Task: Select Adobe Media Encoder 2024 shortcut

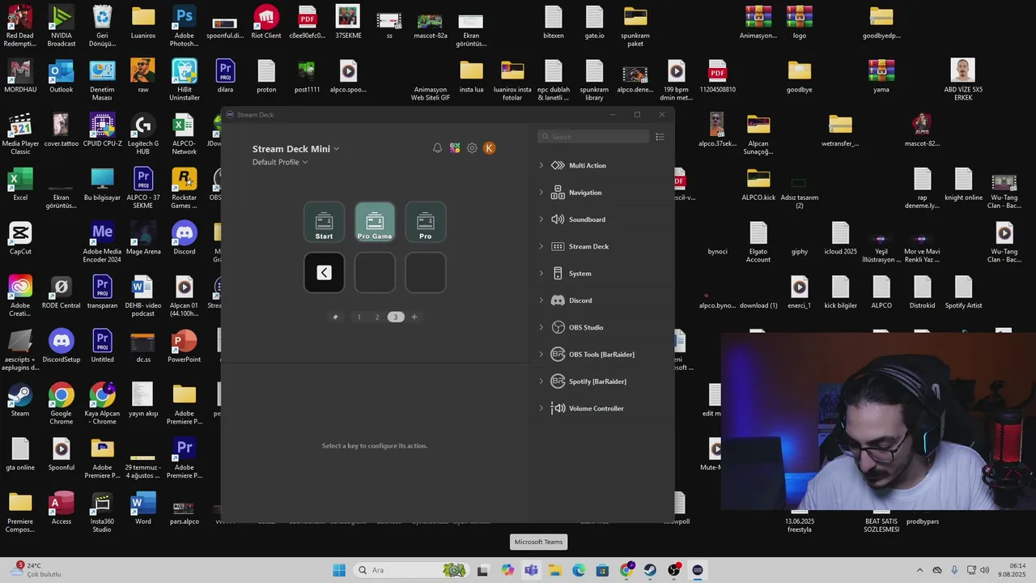Action: [x=102, y=241]
